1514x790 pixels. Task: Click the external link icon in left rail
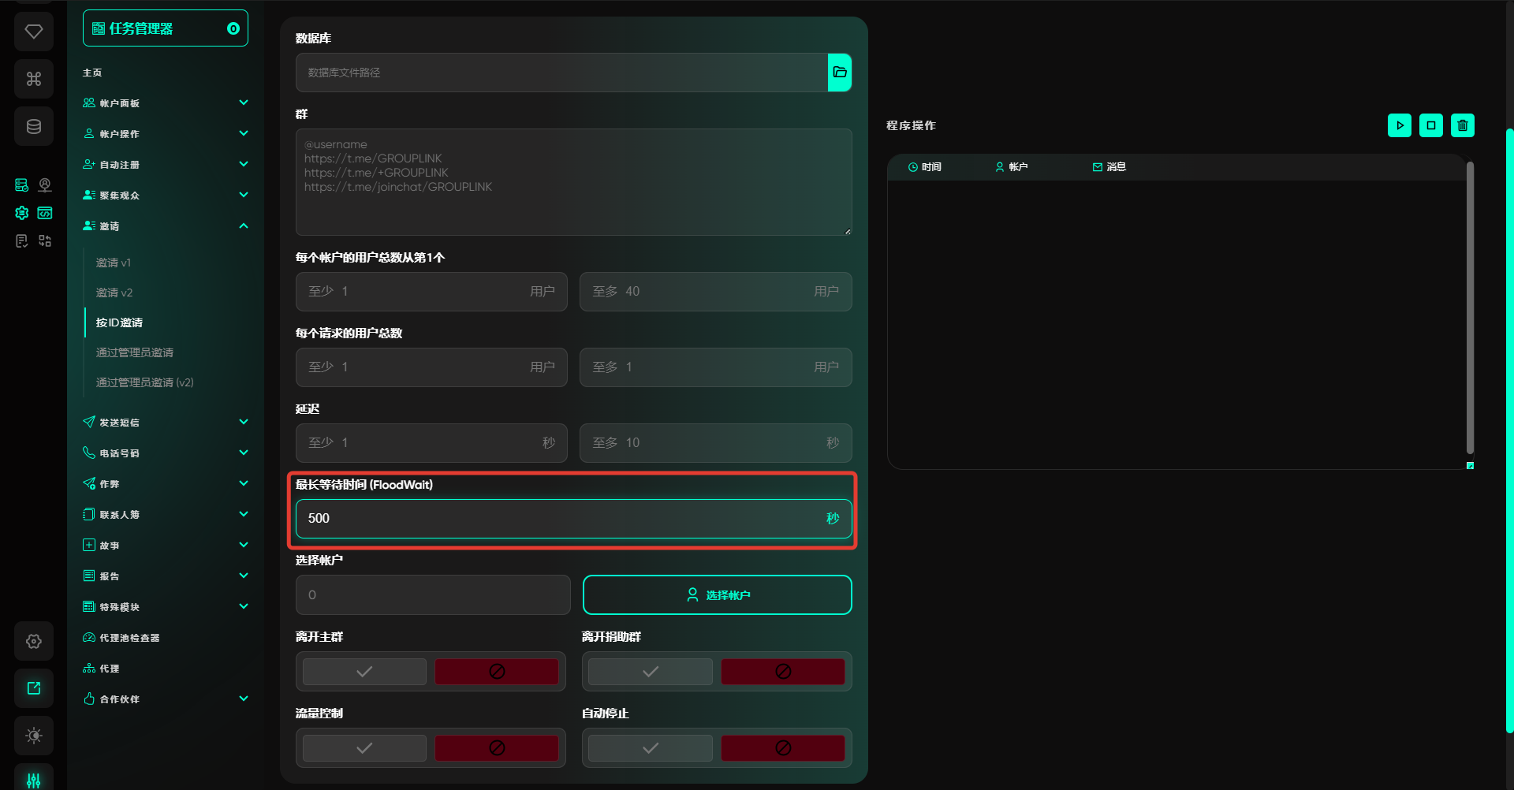(x=34, y=688)
